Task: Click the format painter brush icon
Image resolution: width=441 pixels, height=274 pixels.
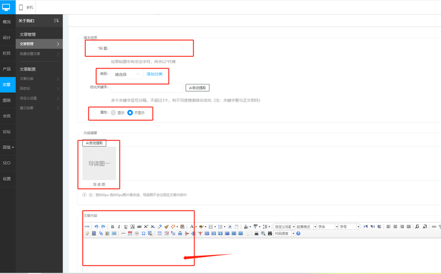Action: click(x=166, y=226)
